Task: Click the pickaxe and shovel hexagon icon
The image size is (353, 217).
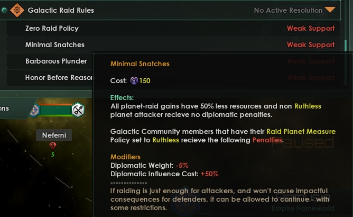Action: [x=79, y=110]
